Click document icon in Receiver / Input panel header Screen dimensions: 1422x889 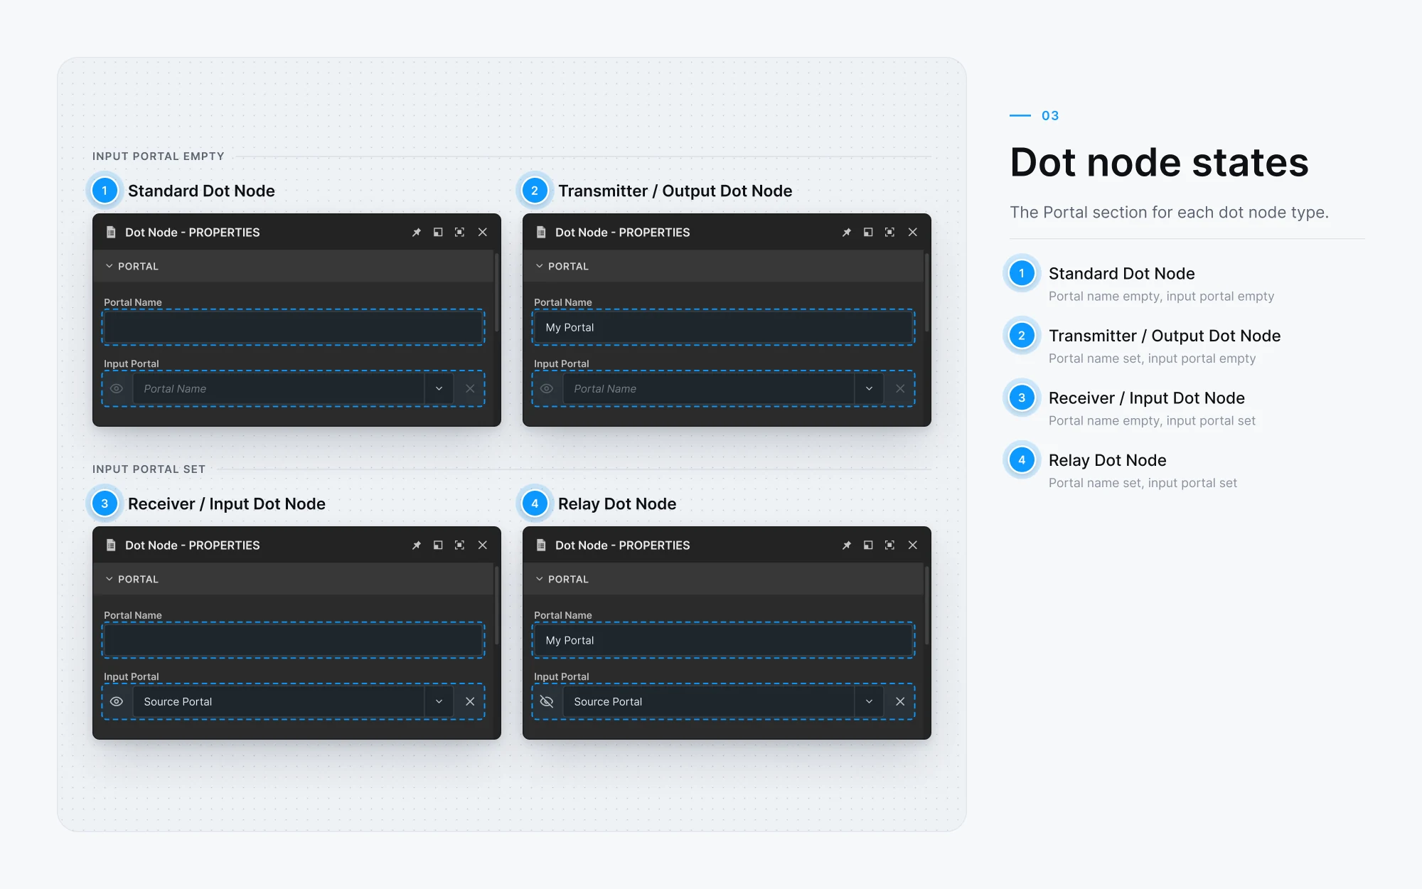[111, 545]
